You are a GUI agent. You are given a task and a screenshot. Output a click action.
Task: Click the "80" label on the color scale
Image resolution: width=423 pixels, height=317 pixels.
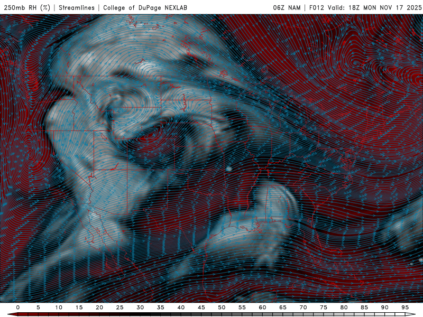[x=344, y=307]
